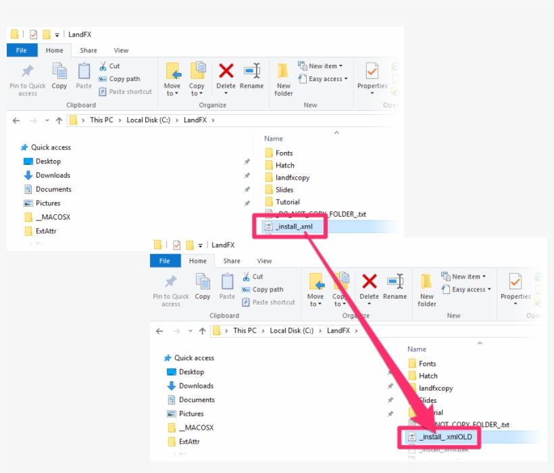The image size is (554, 473).
Task: Click Copy icon in lower window ribbon
Action: pyautogui.click(x=203, y=281)
